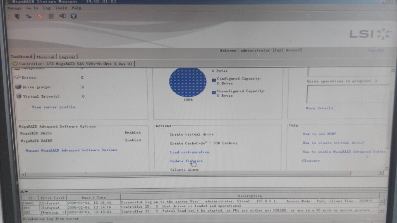Sort log by Error Level column header

(53, 198)
